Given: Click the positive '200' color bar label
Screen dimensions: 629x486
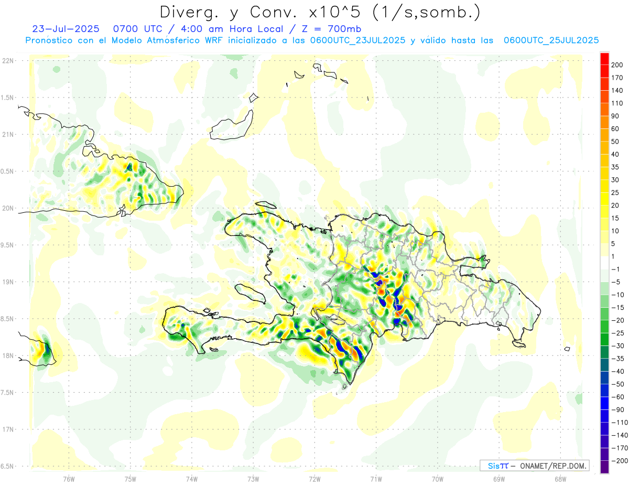Looking at the screenshot, I should 617,65.
